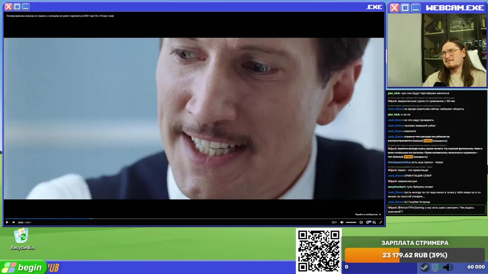
Task: Minimize the WEBCAM.EXE window
Action: (x=416, y=8)
